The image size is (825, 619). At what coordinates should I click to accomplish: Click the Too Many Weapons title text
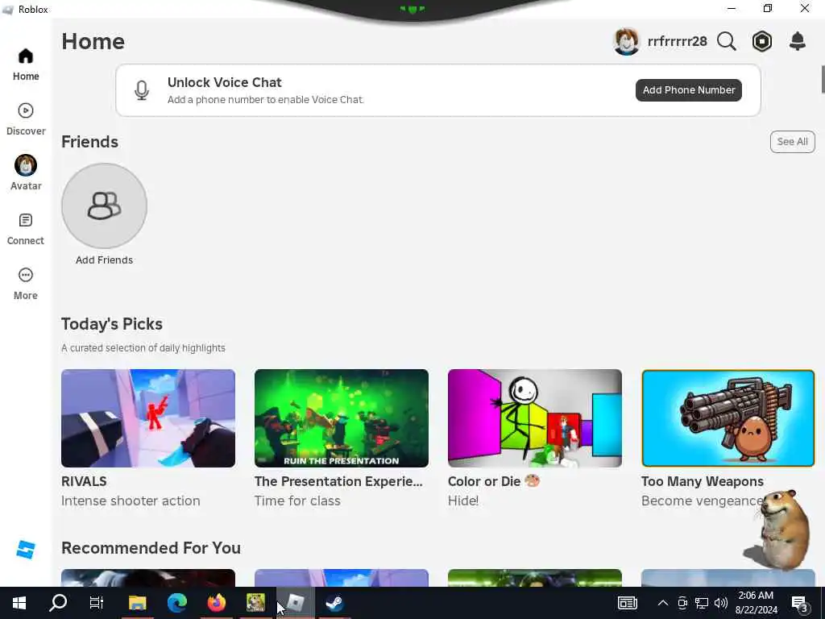pos(703,481)
